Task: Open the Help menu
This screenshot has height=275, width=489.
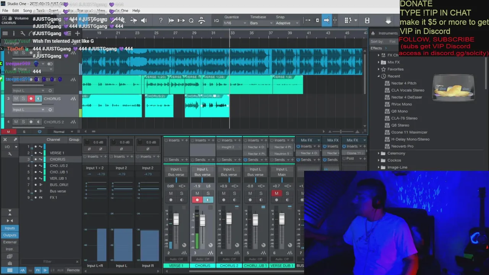Action: pos(136,11)
